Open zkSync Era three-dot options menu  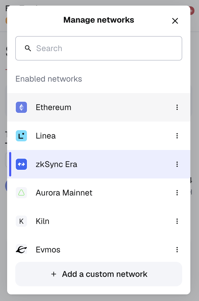point(177,164)
